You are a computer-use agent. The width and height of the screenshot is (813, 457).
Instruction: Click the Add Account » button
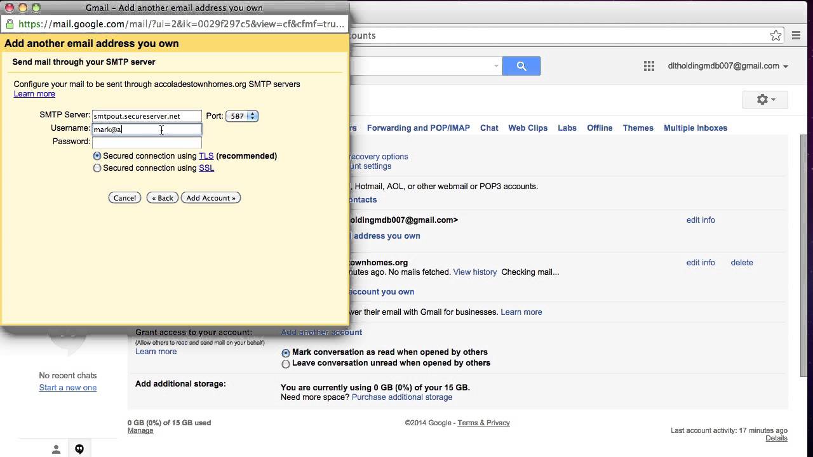pos(211,198)
